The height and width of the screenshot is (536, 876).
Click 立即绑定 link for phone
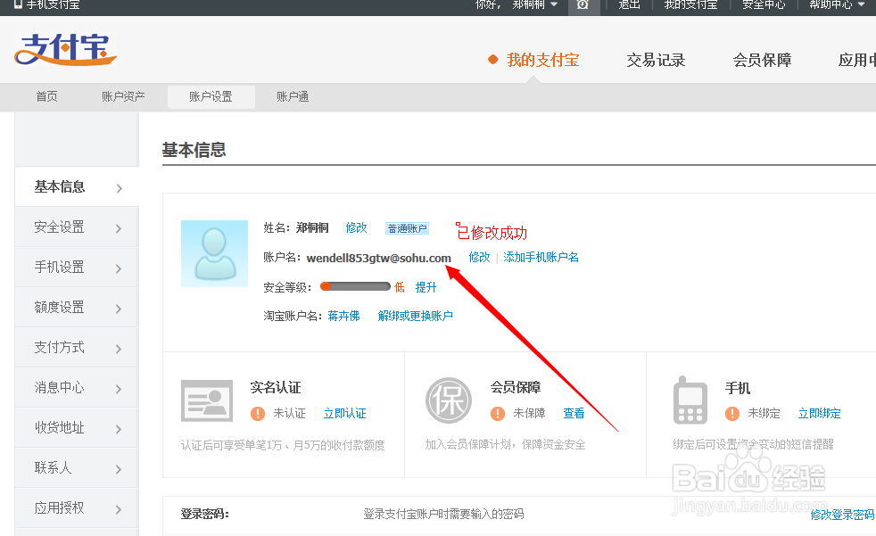coord(819,414)
